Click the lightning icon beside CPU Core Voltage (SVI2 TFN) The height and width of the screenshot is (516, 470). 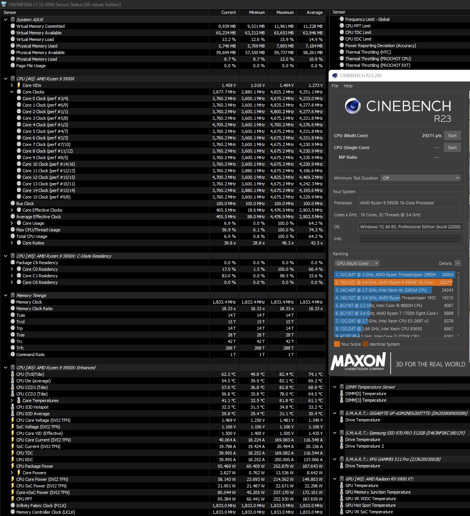13,420
